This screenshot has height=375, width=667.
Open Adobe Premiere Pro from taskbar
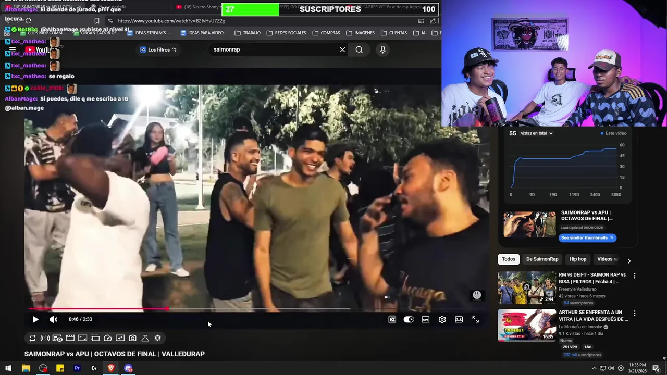click(77, 368)
